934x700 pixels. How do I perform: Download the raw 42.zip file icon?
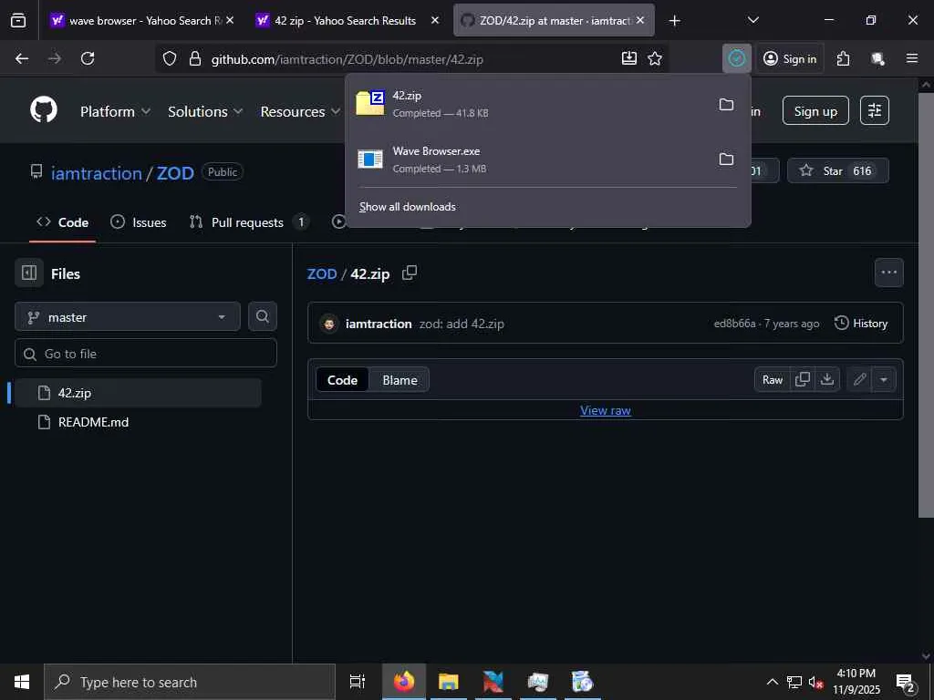[827, 380]
